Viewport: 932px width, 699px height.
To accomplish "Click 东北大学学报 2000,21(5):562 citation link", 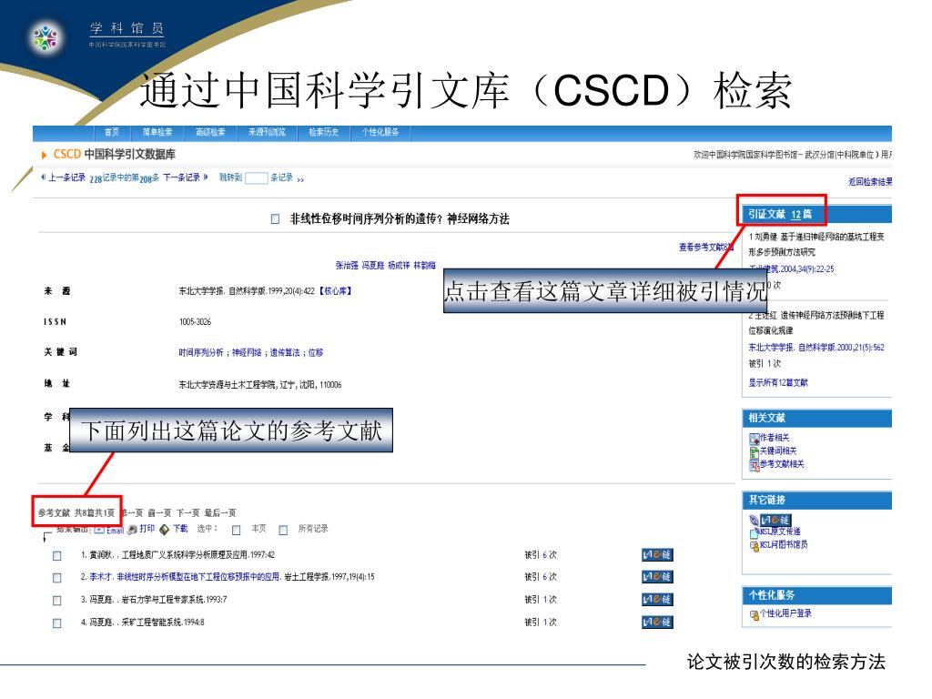I will (816, 347).
